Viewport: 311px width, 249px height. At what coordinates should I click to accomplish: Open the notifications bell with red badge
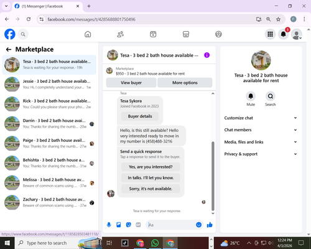[284, 34]
